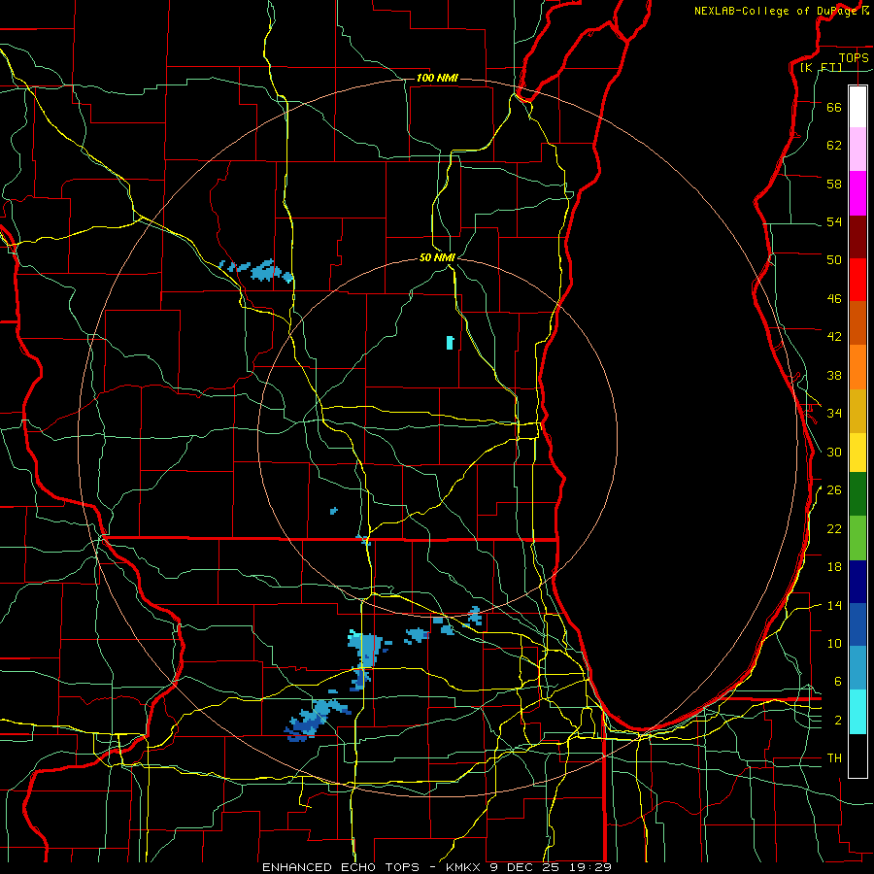
Task: Click the 34 legend value
Action: pyautogui.click(x=834, y=414)
